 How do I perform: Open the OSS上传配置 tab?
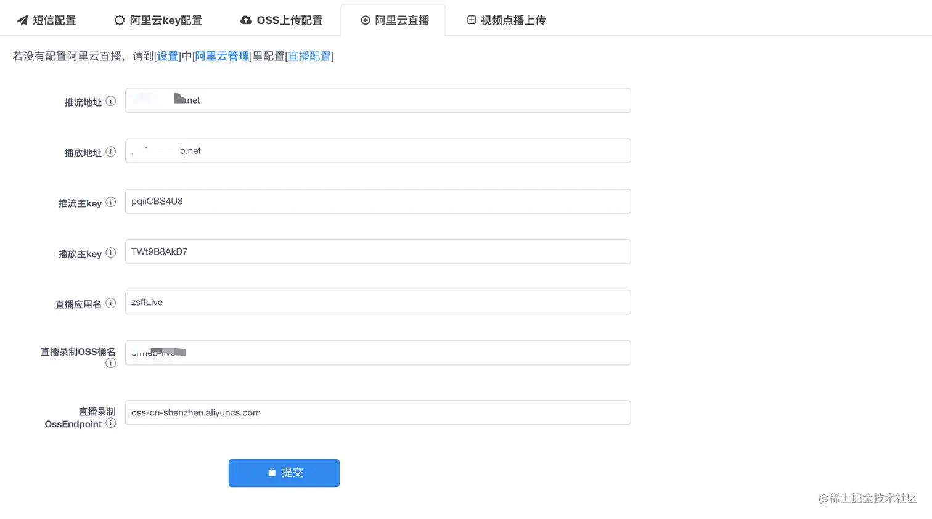pos(281,20)
